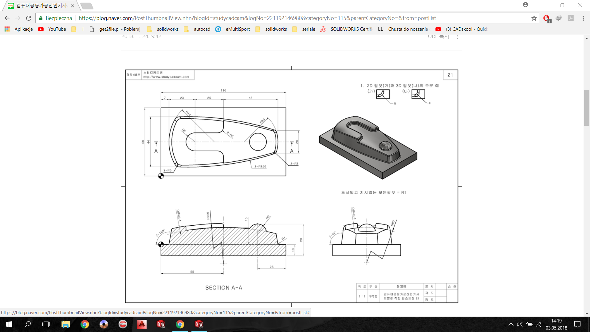
Task: Open the disc media player taskbar icon
Action: tap(104, 324)
